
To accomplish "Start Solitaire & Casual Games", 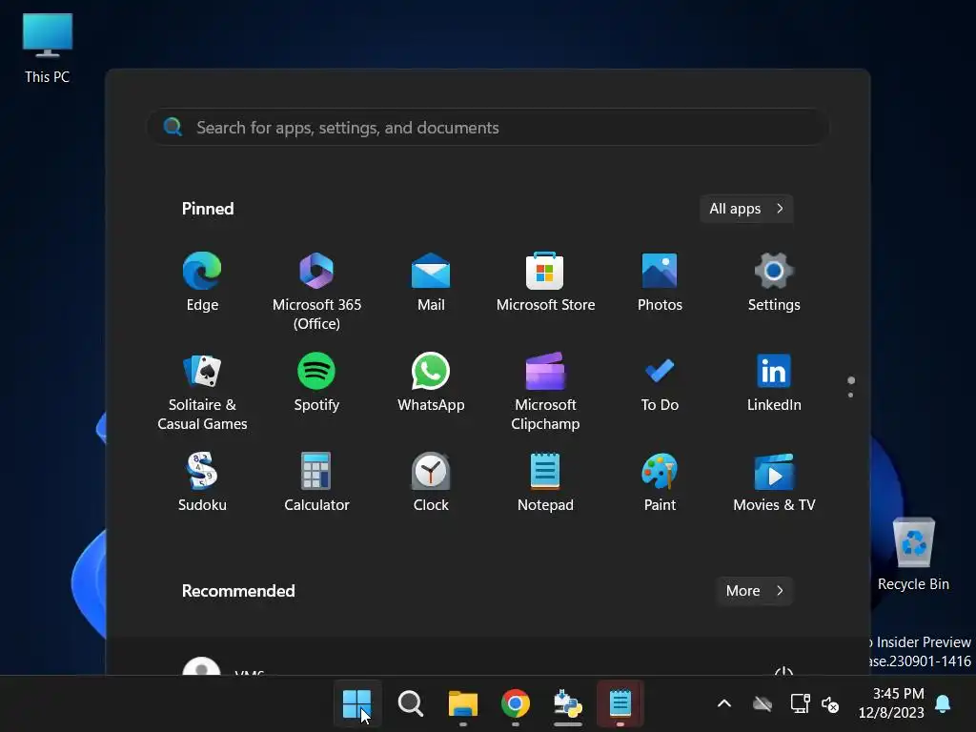I will coord(202,392).
